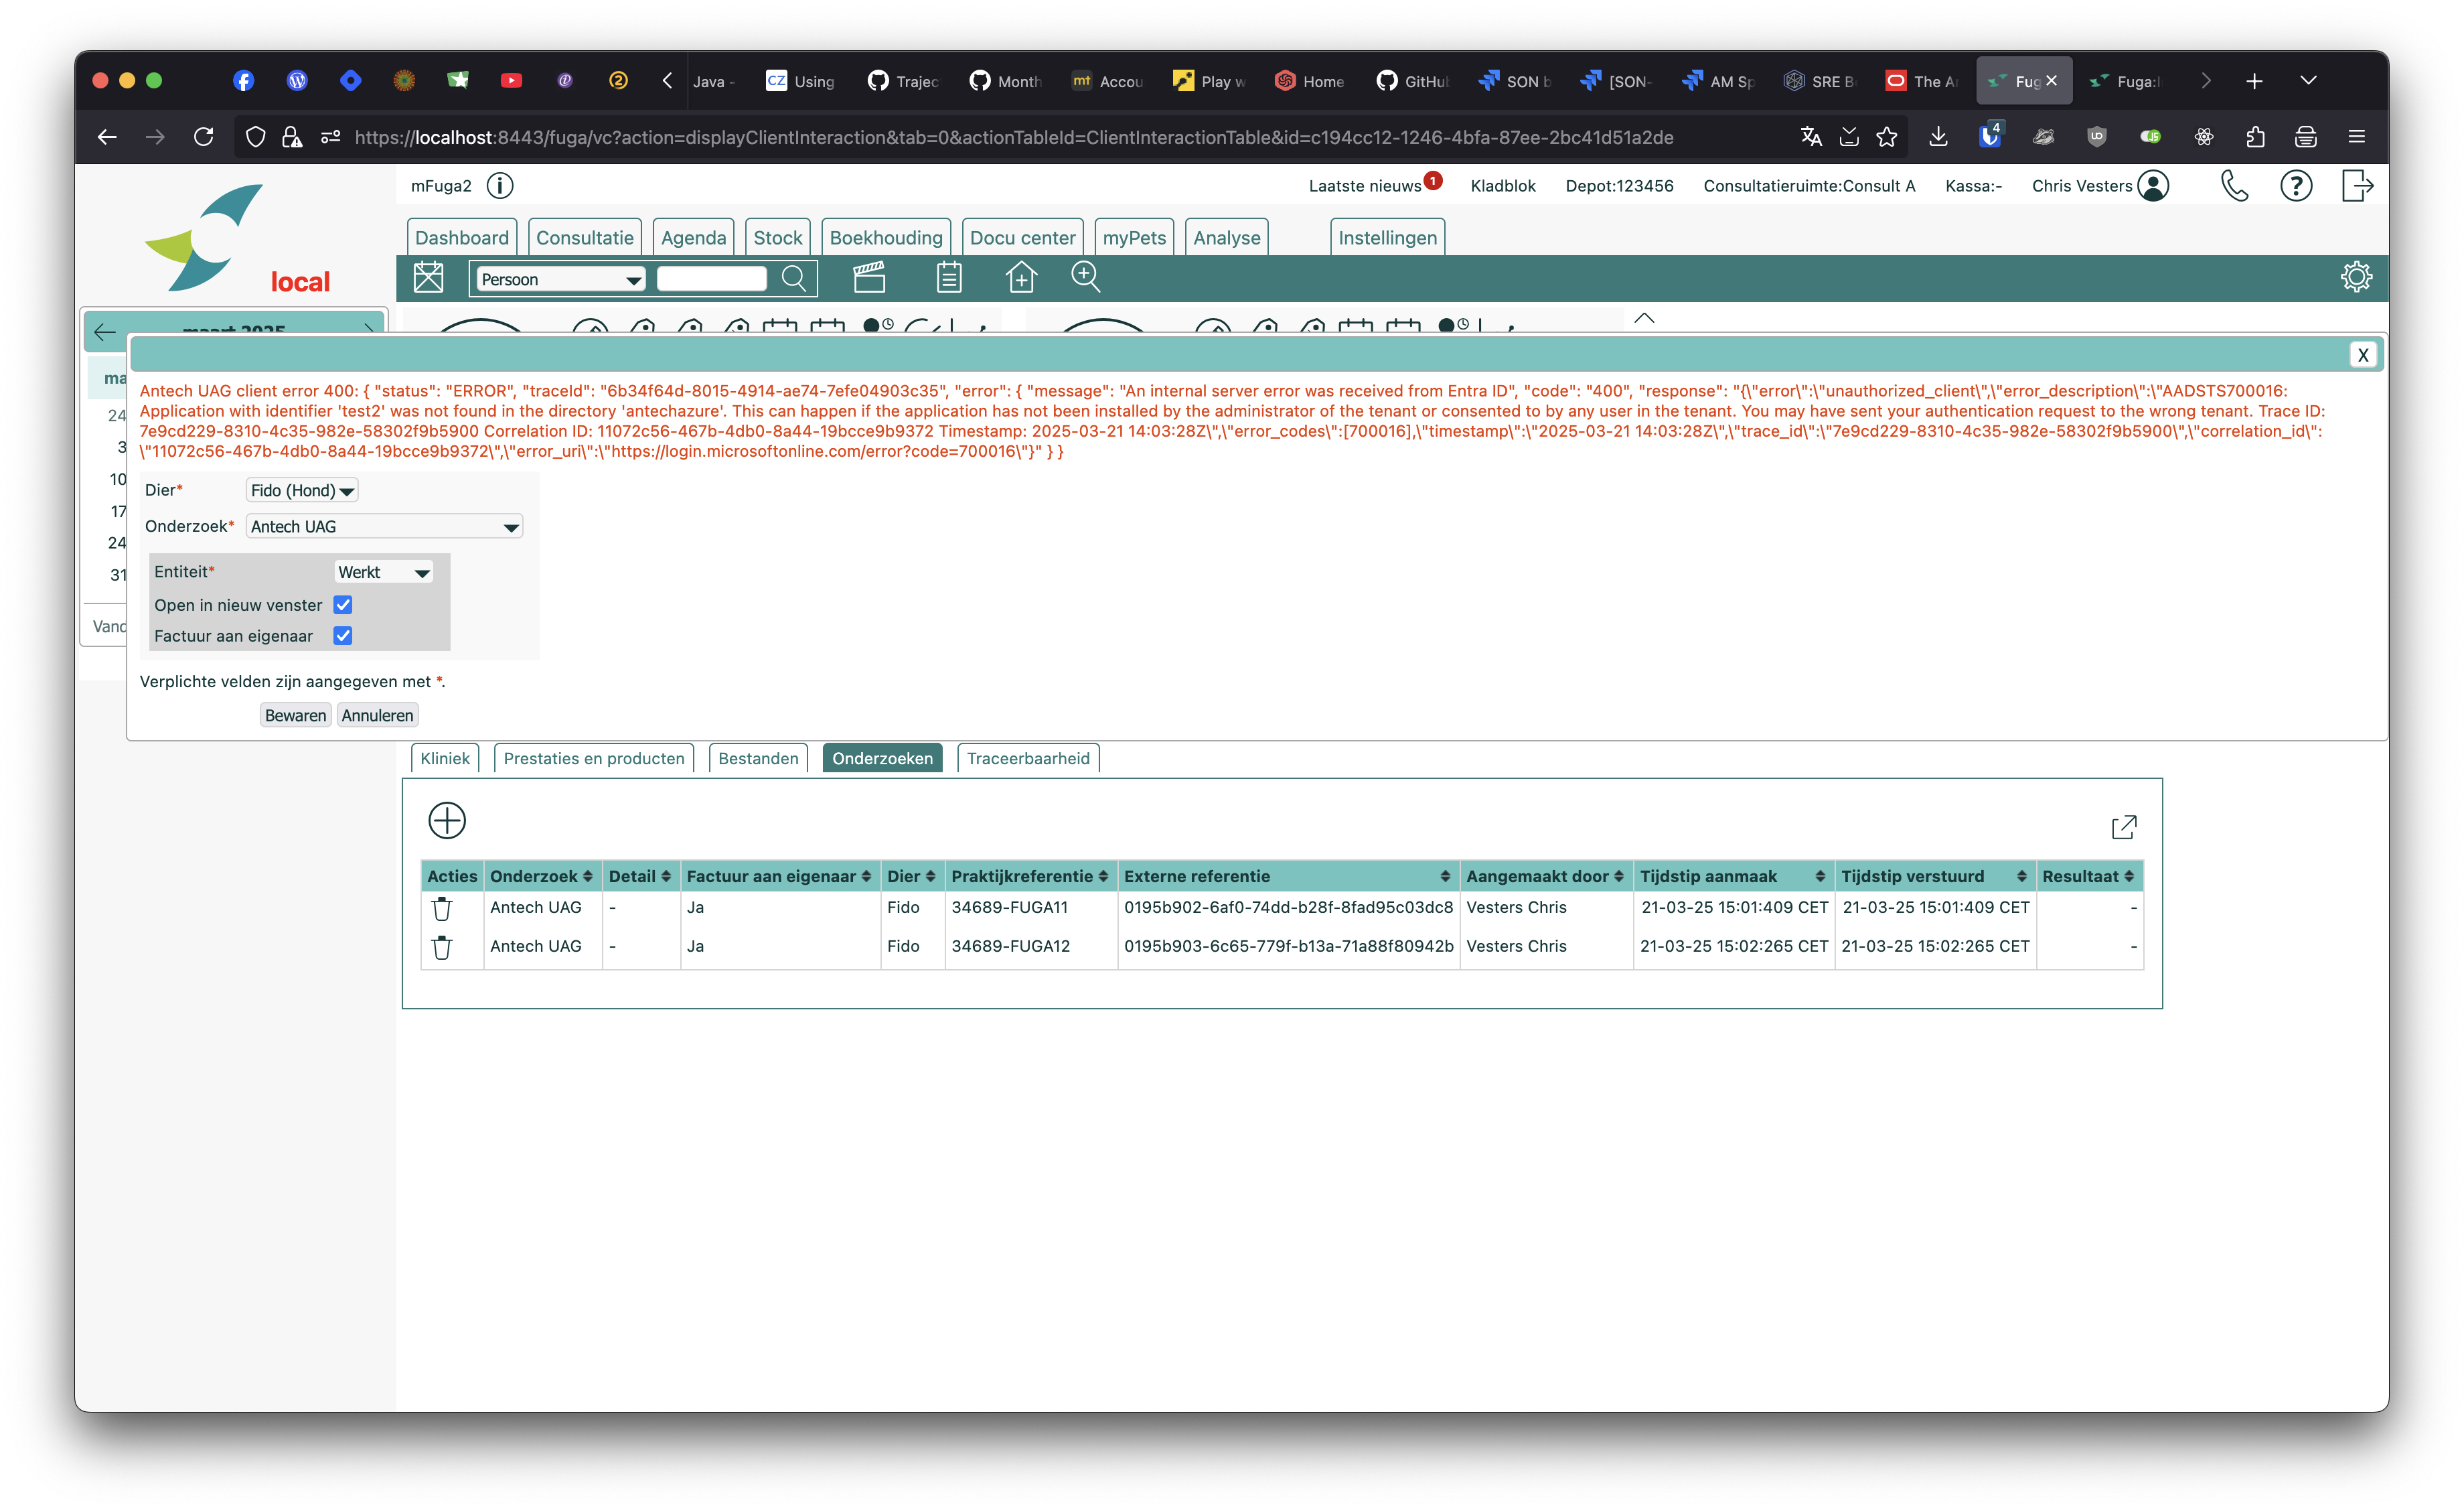Untick Open in nieuw venster checkbox
Viewport: 2464px width, 1511px height.
(x=343, y=605)
